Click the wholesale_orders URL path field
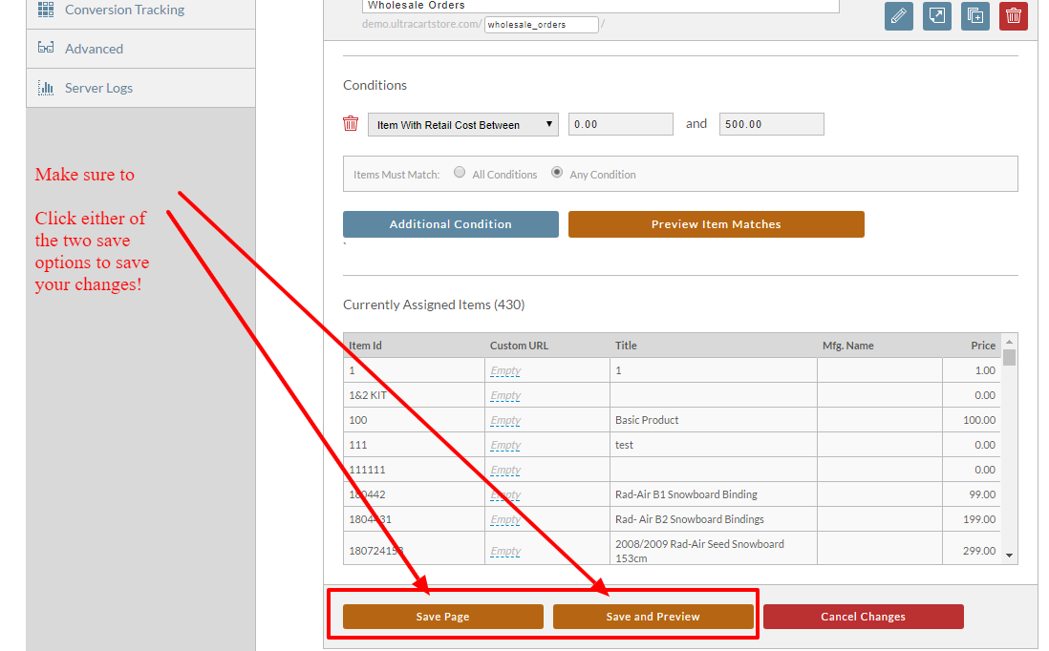1049x651 pixels. point(542,25)
